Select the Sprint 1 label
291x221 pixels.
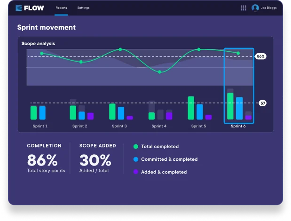coord(40,126)
